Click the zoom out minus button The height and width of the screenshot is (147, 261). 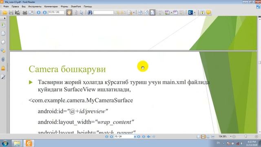234,136
